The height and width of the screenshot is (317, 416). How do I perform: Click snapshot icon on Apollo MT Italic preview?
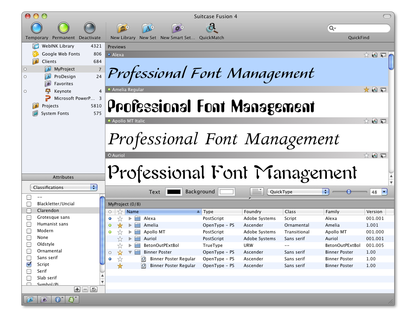coord(375,121)
